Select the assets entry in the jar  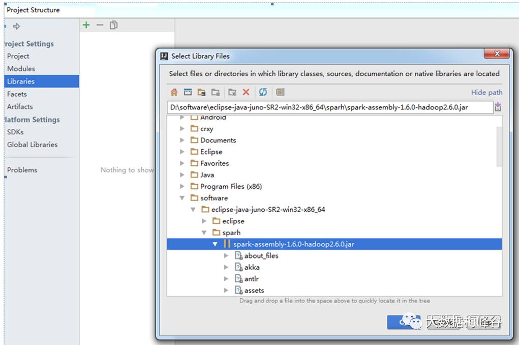[334, 291]
